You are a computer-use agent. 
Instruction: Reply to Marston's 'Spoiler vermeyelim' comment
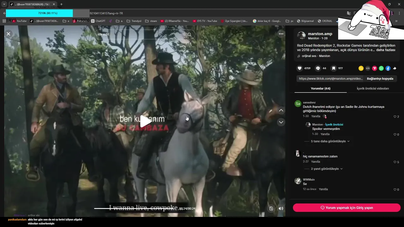(325, 134)
